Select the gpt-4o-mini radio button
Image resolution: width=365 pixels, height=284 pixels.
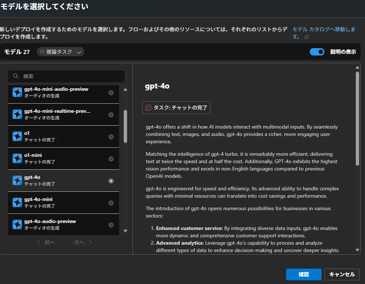111,203
